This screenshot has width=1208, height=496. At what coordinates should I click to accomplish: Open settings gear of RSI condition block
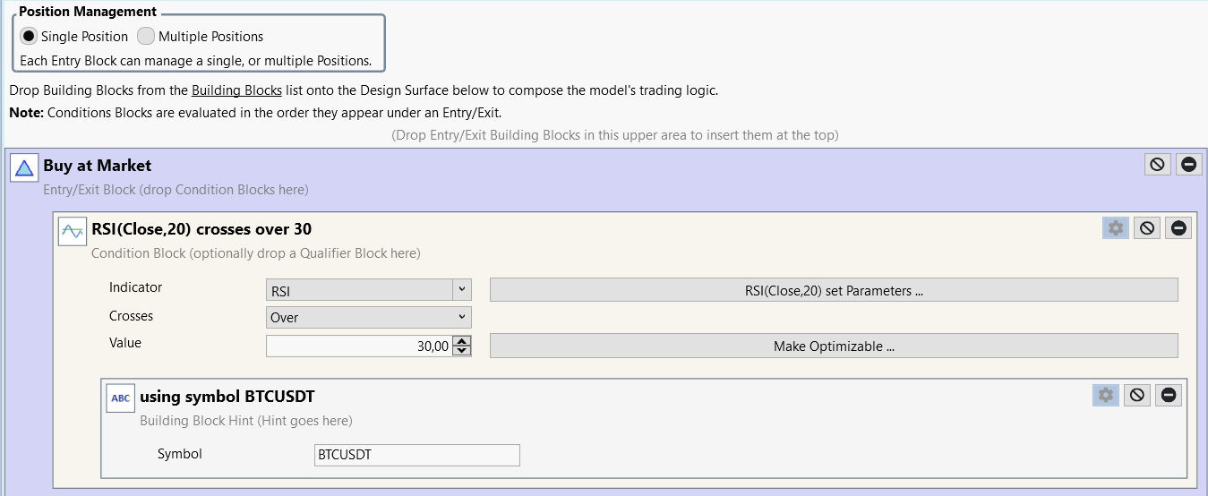(1115, 227)
